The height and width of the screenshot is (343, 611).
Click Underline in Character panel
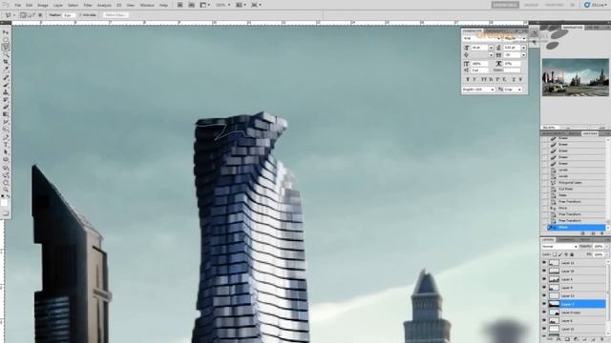tap(514, 79)
